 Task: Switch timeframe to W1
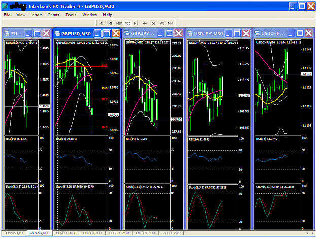[x=162, y=23]
